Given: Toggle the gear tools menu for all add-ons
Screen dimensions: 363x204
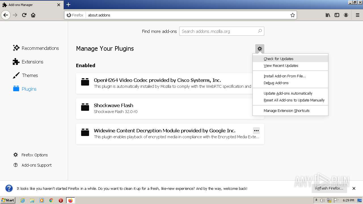Looking at the screenshot, I should 260,49.
